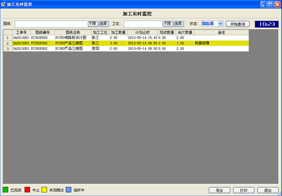The width and height of the screenshot is (282, 196).
Task: Click the green 已完成 legend swatch
Action: 6,190
